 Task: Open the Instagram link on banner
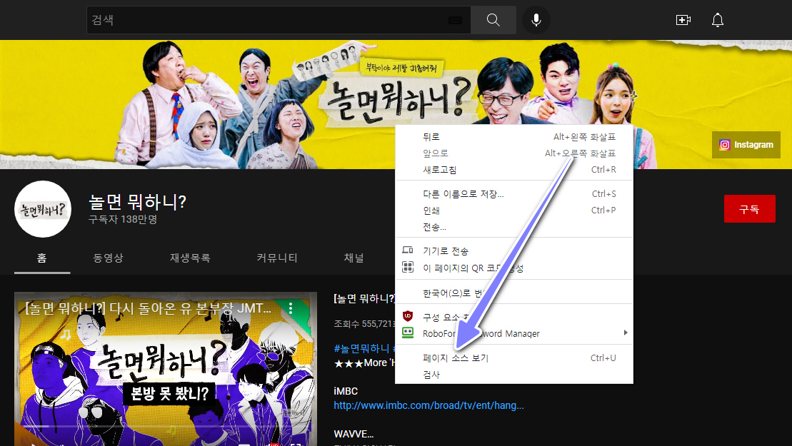[x=746, y=145]
